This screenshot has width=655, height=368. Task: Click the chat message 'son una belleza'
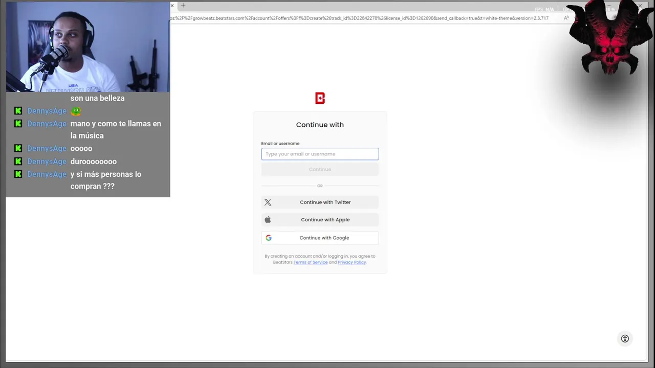click(97, 98)
